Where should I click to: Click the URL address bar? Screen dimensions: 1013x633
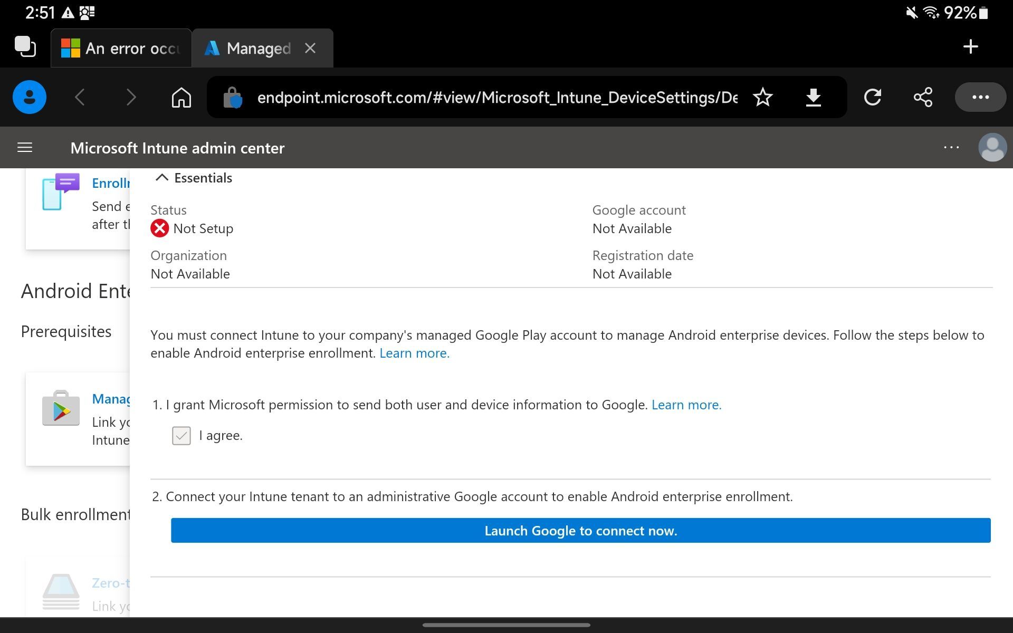(x=496, y=98)
